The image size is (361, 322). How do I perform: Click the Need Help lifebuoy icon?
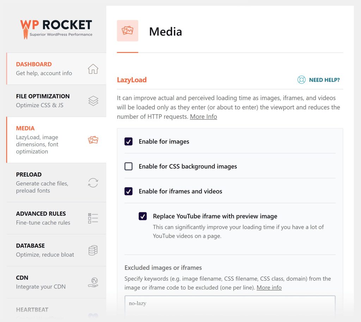(x=301, y=80)
